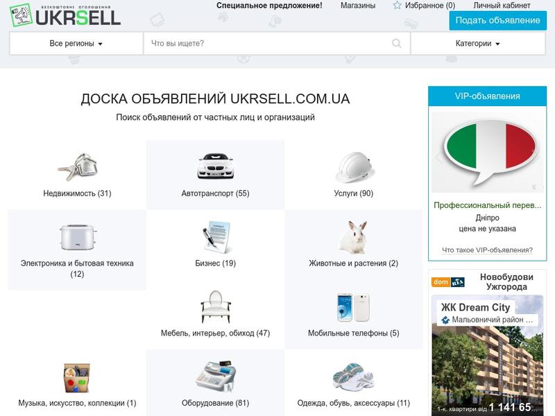The height and width of the screenshot is (416, 555).
Task: Focus the Что вы ищете search field
Action: click(x=267, y=44)
